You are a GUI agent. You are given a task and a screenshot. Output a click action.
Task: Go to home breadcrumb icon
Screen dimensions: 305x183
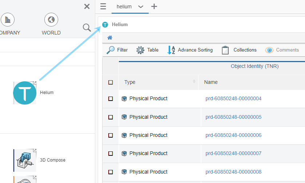pos(110,38)
